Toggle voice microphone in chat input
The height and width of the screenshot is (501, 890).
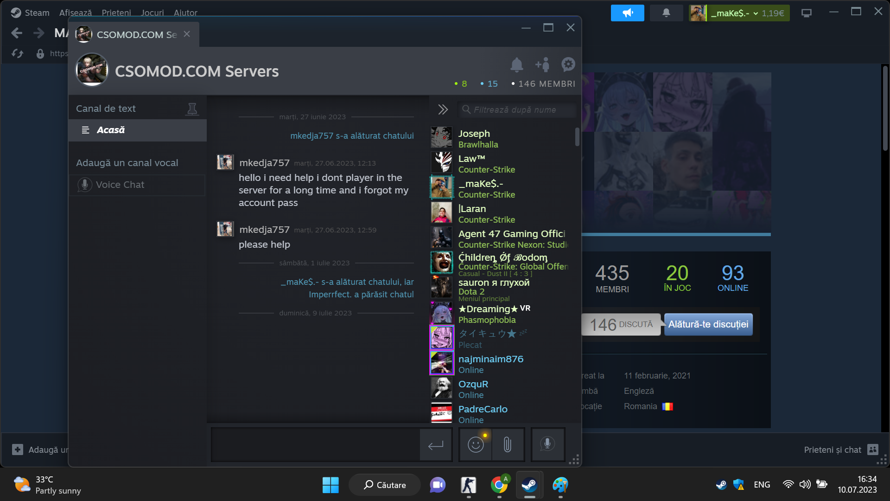point(547,444)
